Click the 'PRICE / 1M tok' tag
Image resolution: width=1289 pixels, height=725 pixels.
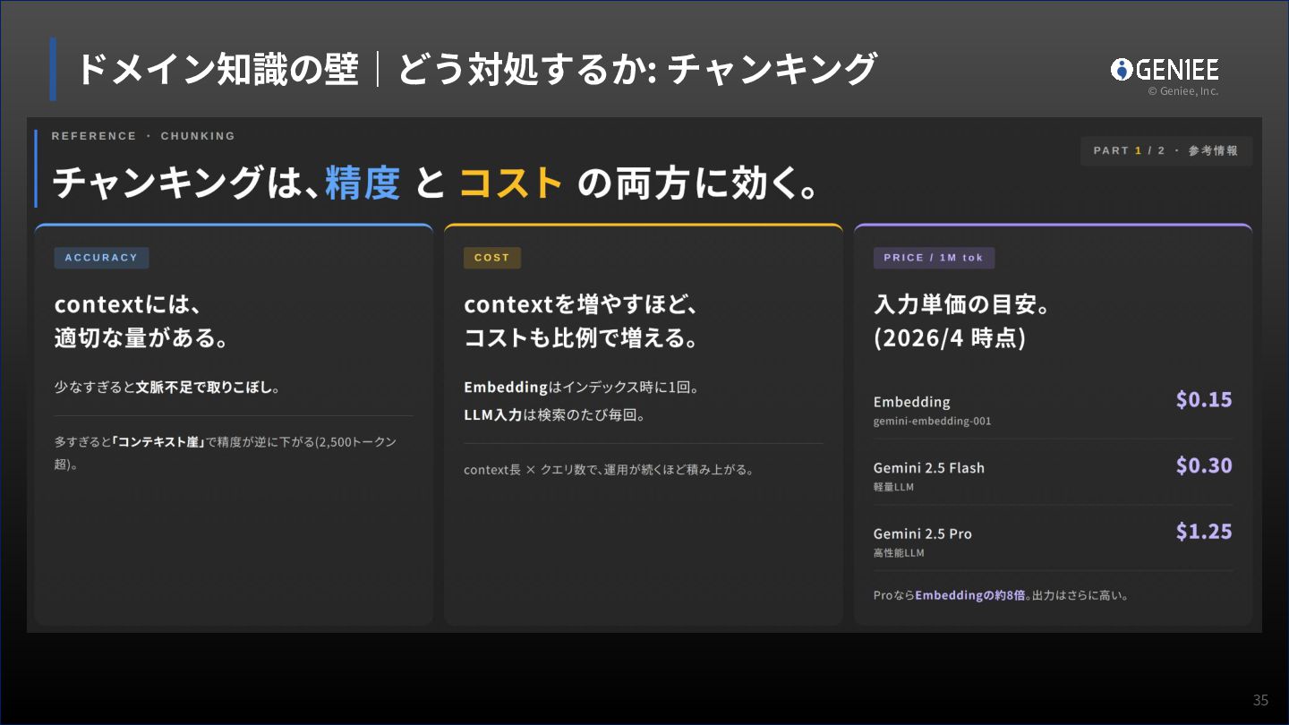tap(934, 258)
